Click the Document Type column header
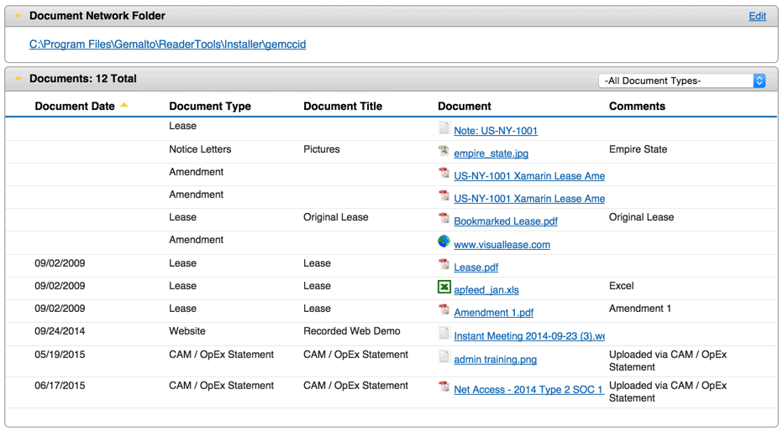Viewport: 783px width, 431px height. point(210,106)
